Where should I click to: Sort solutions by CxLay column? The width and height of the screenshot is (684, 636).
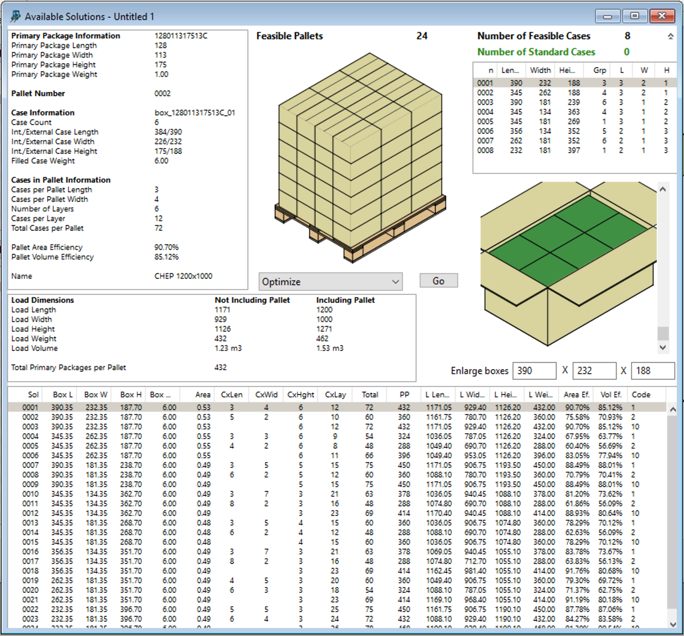click(335, 394)
